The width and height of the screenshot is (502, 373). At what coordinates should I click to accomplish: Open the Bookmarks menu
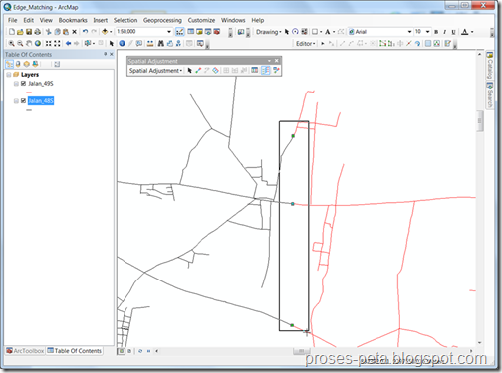tap(73, 20)
